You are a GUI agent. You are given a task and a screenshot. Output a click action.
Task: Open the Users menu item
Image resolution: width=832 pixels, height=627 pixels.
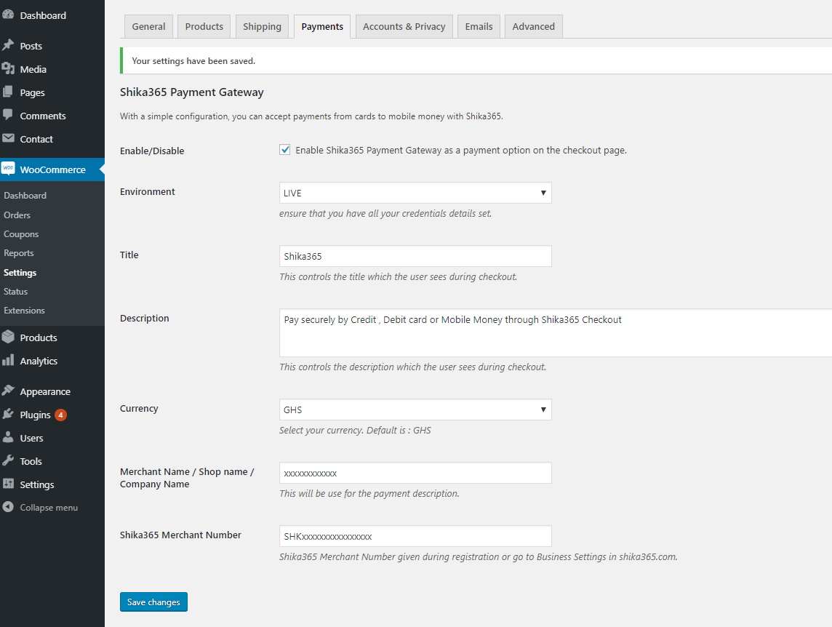tap(32, 438)
